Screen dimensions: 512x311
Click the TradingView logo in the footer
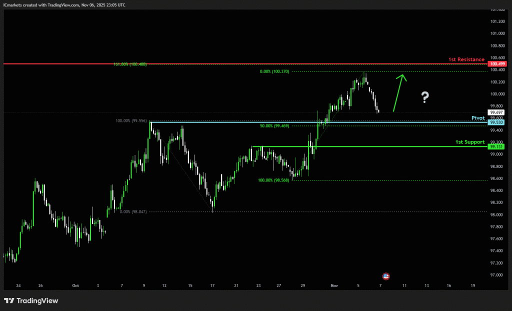tap(31, 300)
